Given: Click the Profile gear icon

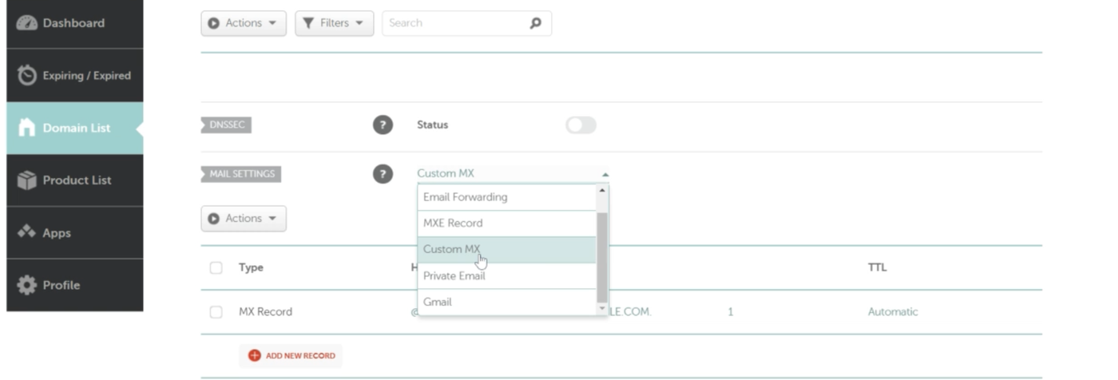Looking at the screenshot, I should (27, 285).
